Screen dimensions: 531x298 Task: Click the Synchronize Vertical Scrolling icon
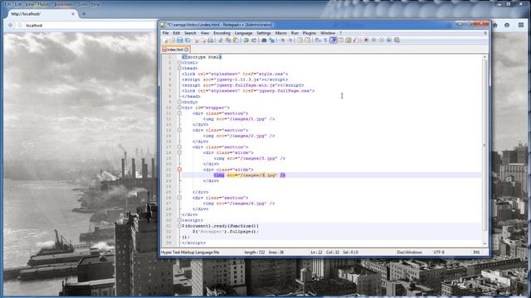pos(300,41)
